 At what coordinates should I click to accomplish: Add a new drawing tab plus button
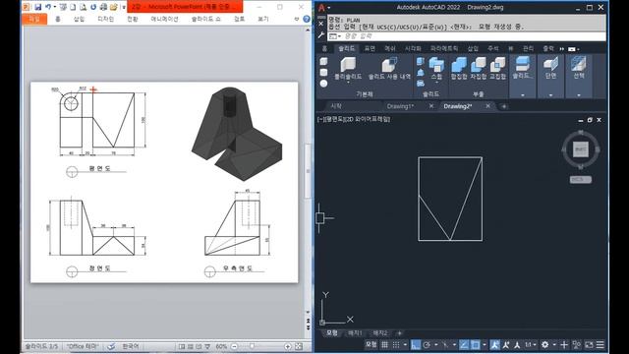(504, 106)
